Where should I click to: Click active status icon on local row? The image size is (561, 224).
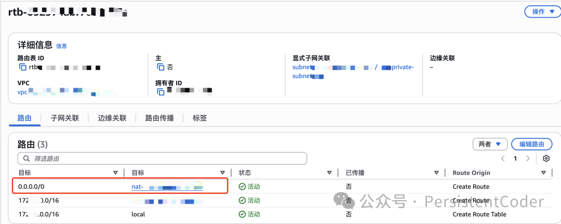coord(242,214)
